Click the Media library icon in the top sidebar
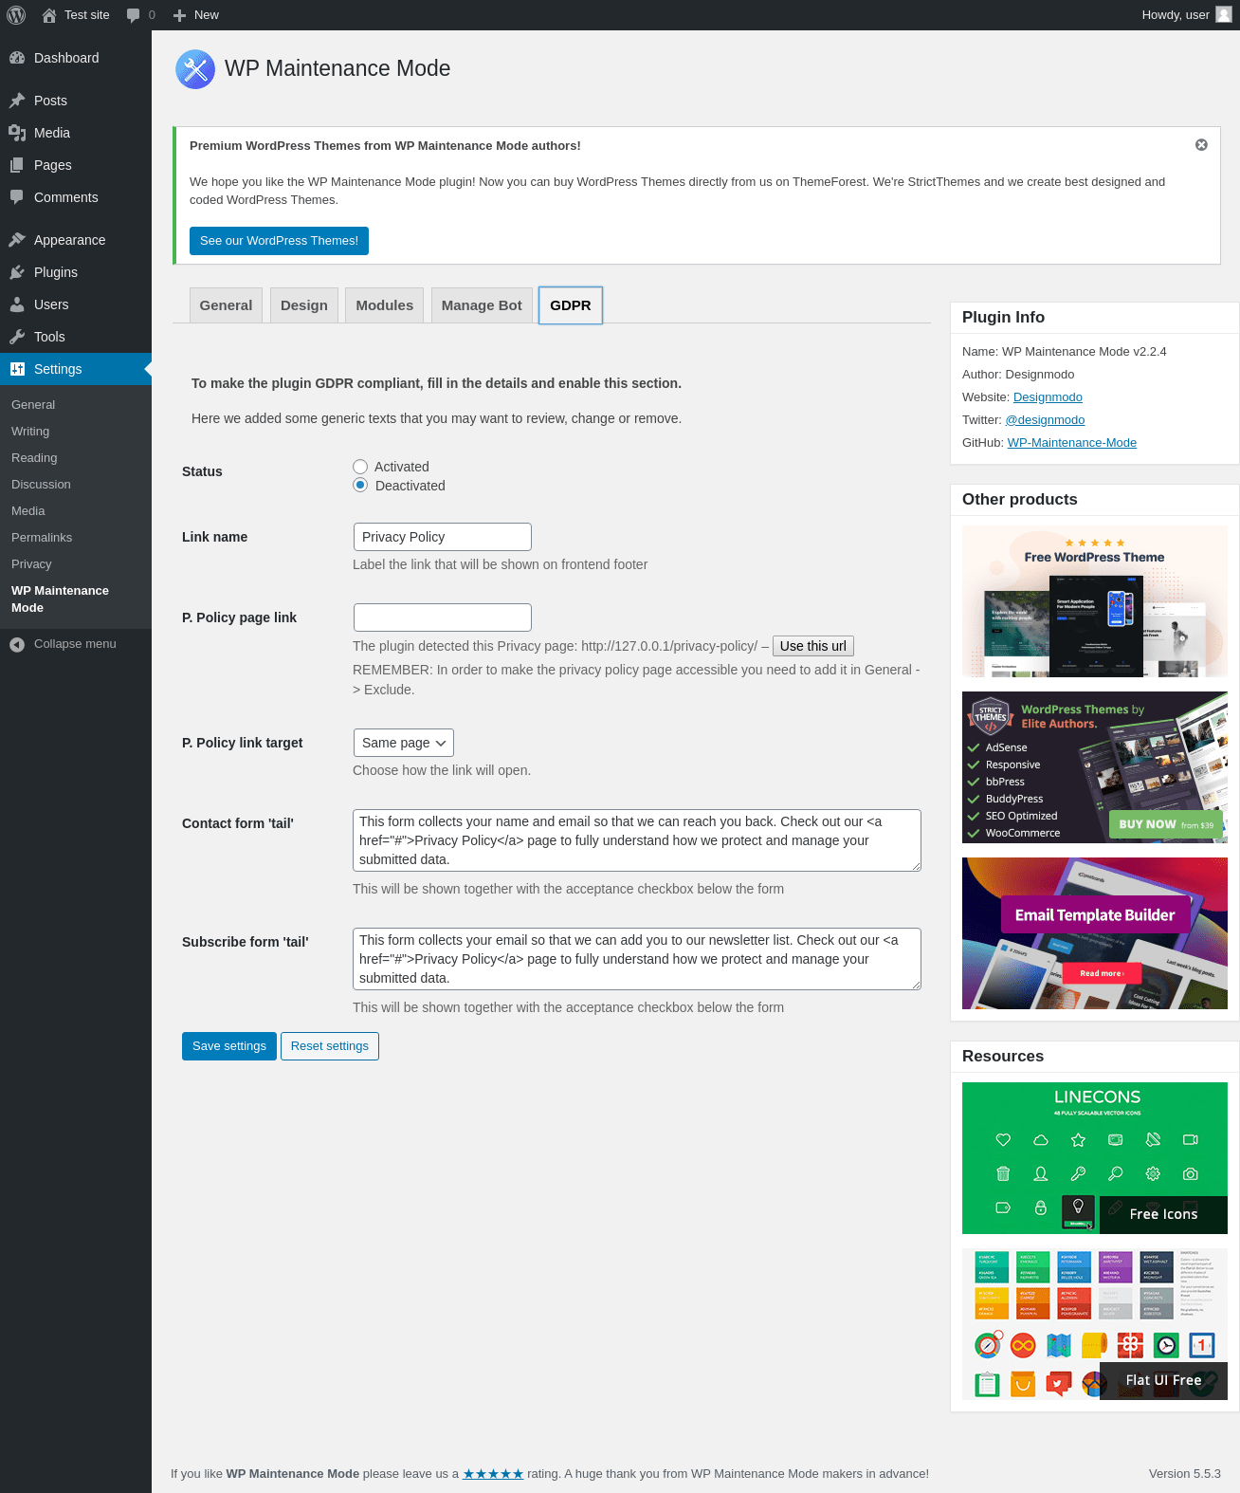 (17, 133)
